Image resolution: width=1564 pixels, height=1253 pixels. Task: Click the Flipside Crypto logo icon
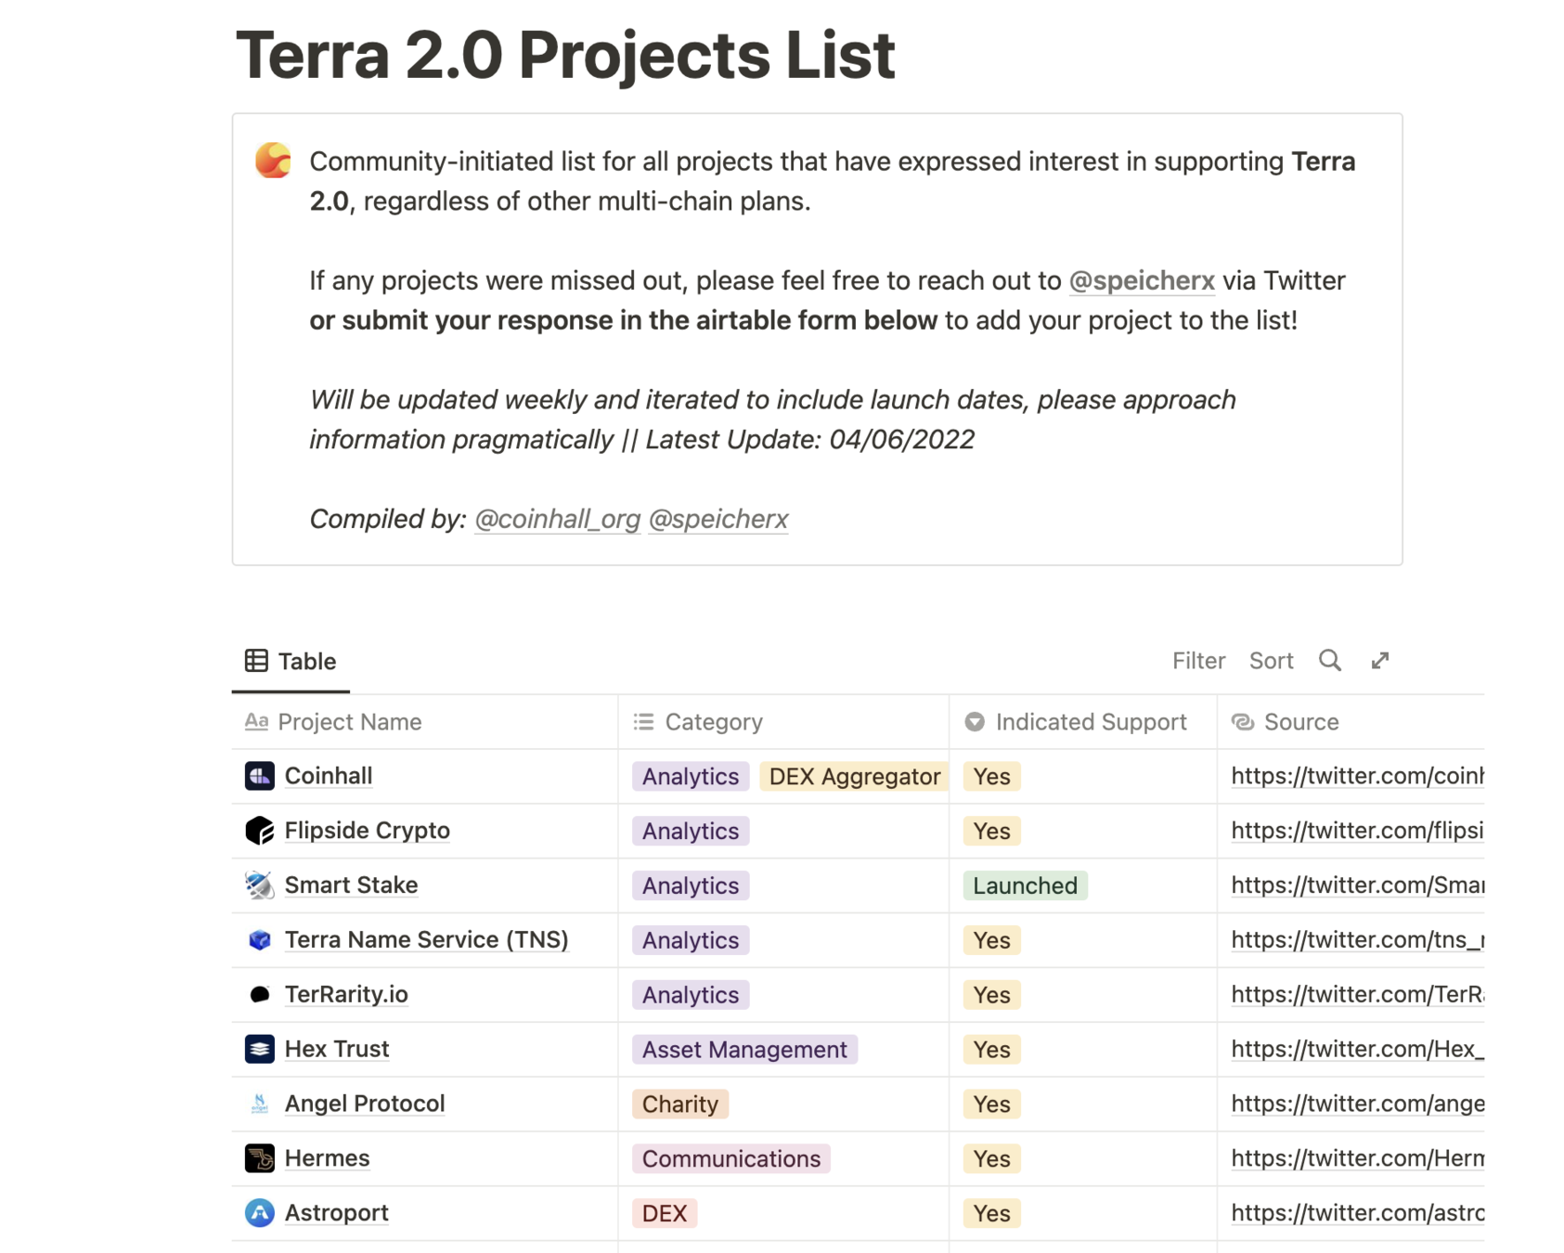click(x=259, y=830)
